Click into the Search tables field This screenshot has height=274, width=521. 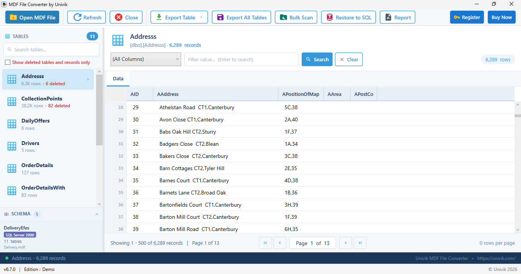coord(51,49)
